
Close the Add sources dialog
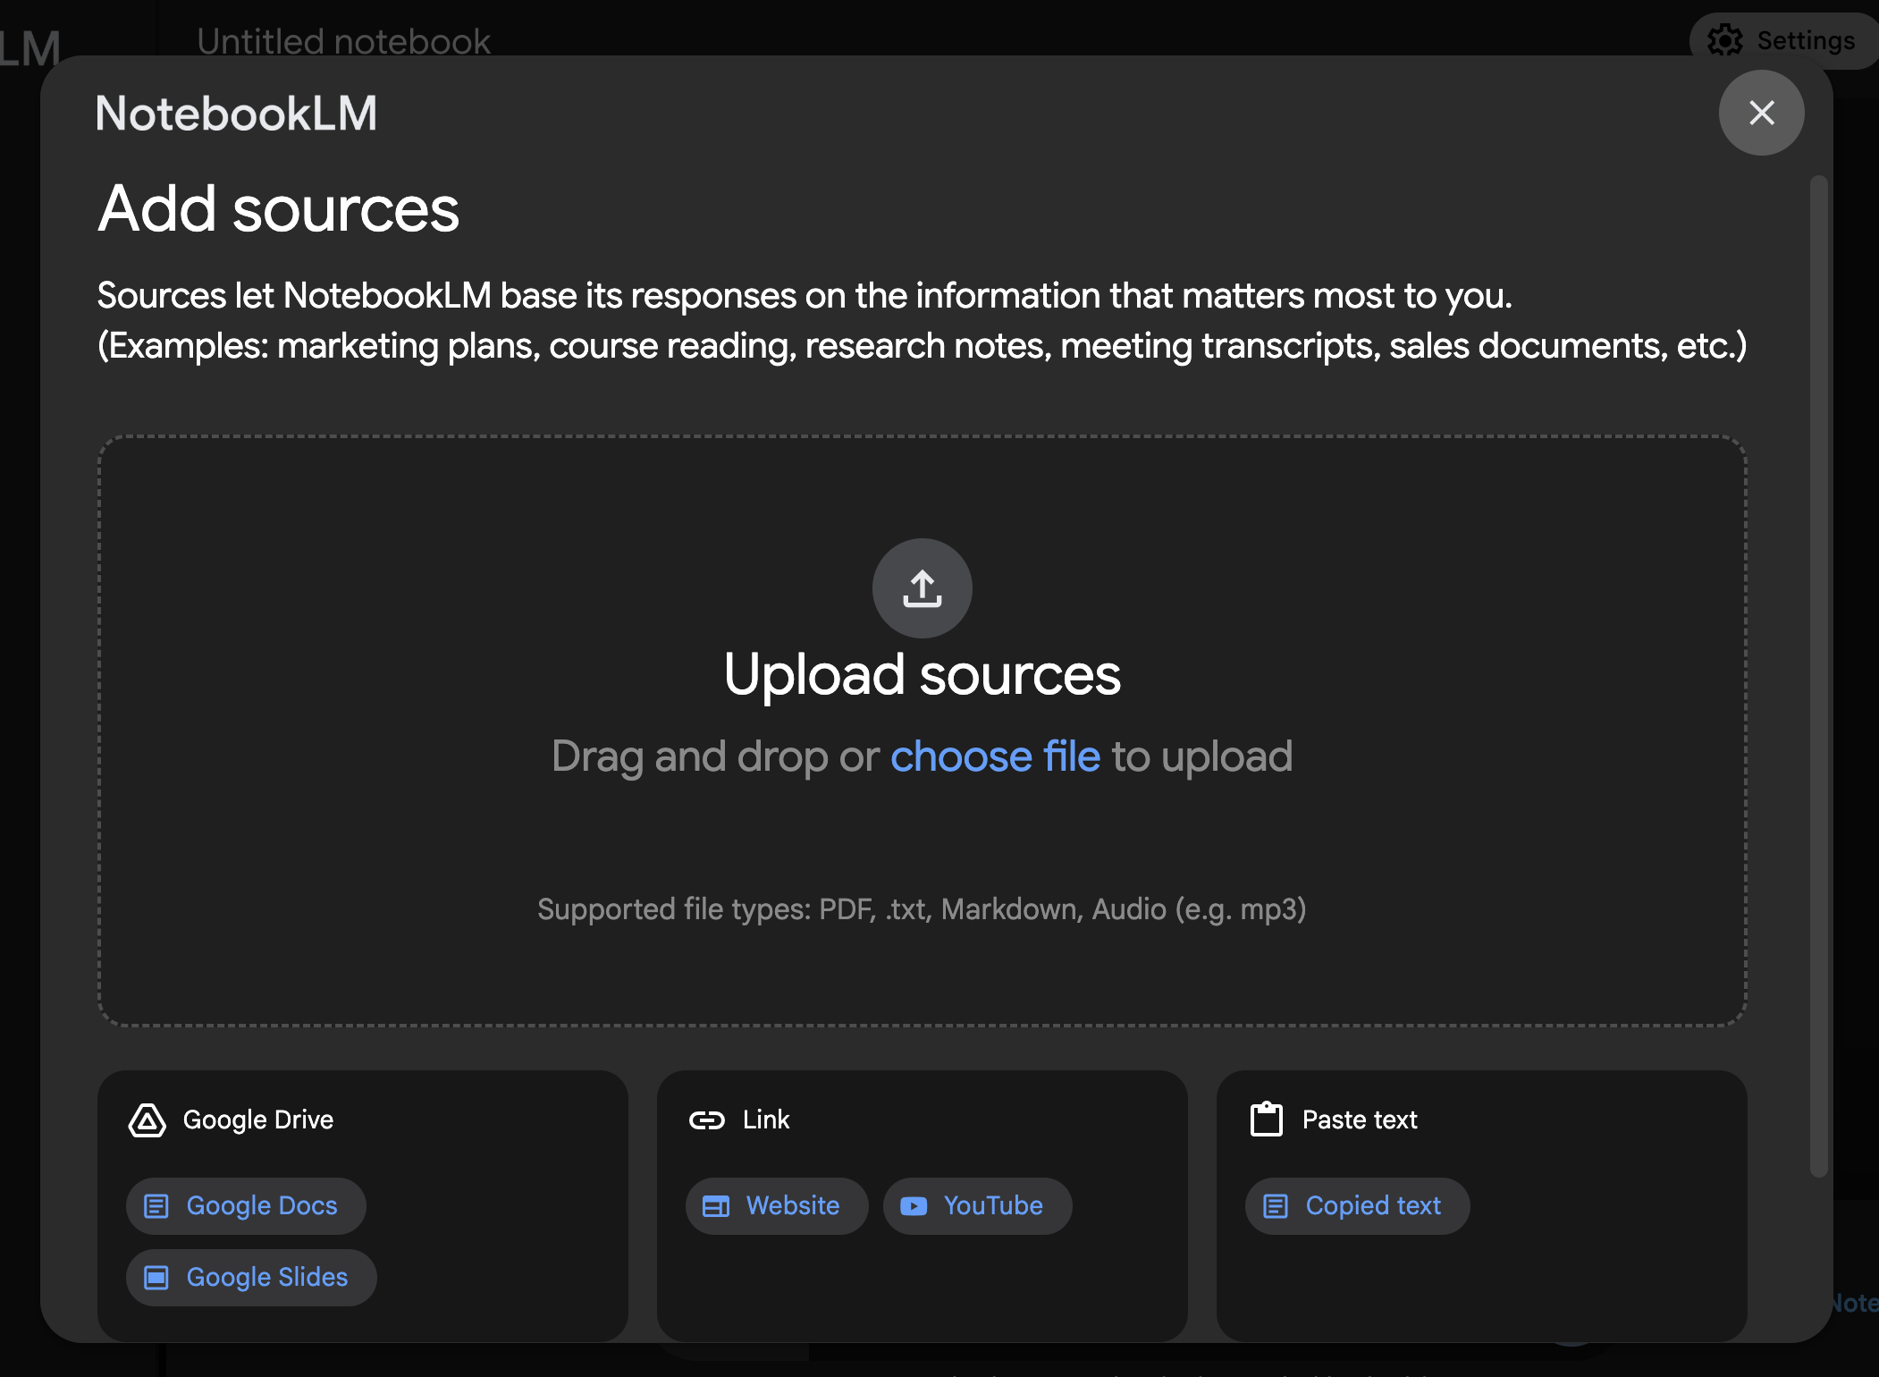pyautogui.click(x=1761, y=113)
